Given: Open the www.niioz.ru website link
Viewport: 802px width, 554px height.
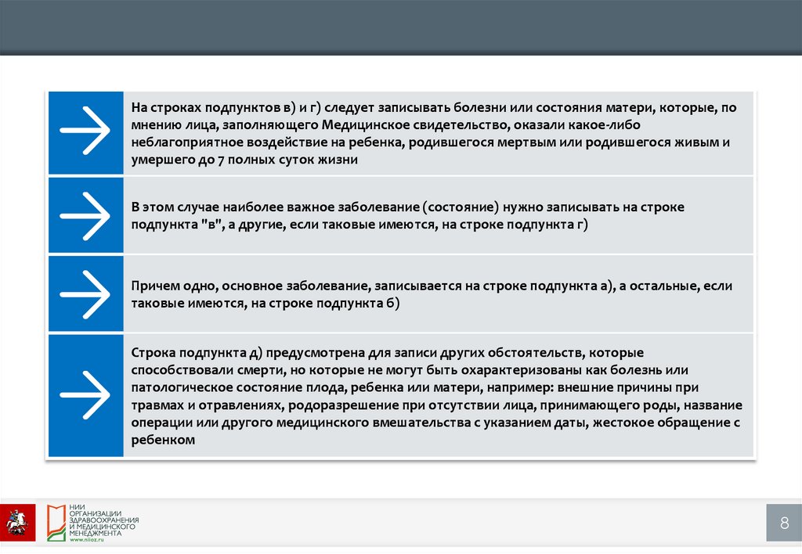Looking at the screenshot, I should [x=86, y=540].
